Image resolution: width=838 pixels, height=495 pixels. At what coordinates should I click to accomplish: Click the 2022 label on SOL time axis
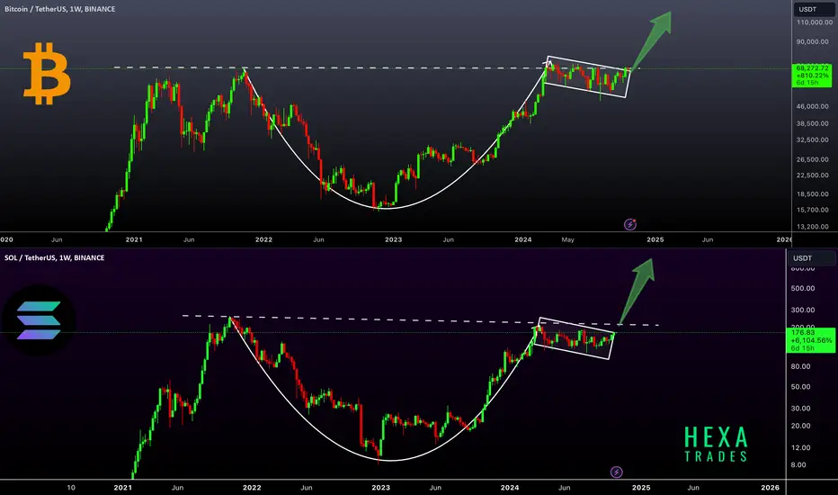[252, 488]
